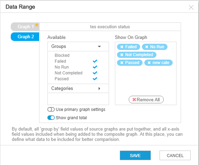Deselect the Passed checkmark

(x=95, y=79)
